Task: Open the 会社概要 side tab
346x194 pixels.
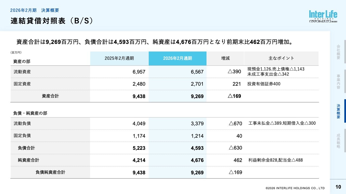Action: point(338,52)
